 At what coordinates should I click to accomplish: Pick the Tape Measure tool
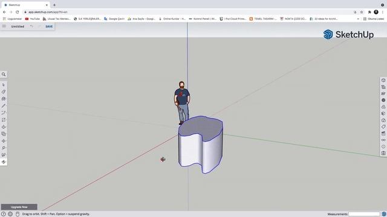point(4,148)
